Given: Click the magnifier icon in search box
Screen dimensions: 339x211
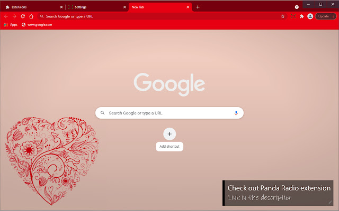Looking at the screenshot, I should [x=102, y=112].
